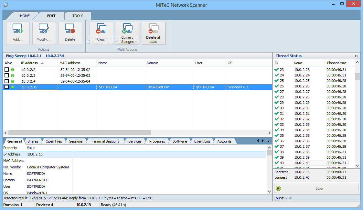Open the Software tab
Image resolution: width=363 pixels, height=210 pixels.
(180, 141)
